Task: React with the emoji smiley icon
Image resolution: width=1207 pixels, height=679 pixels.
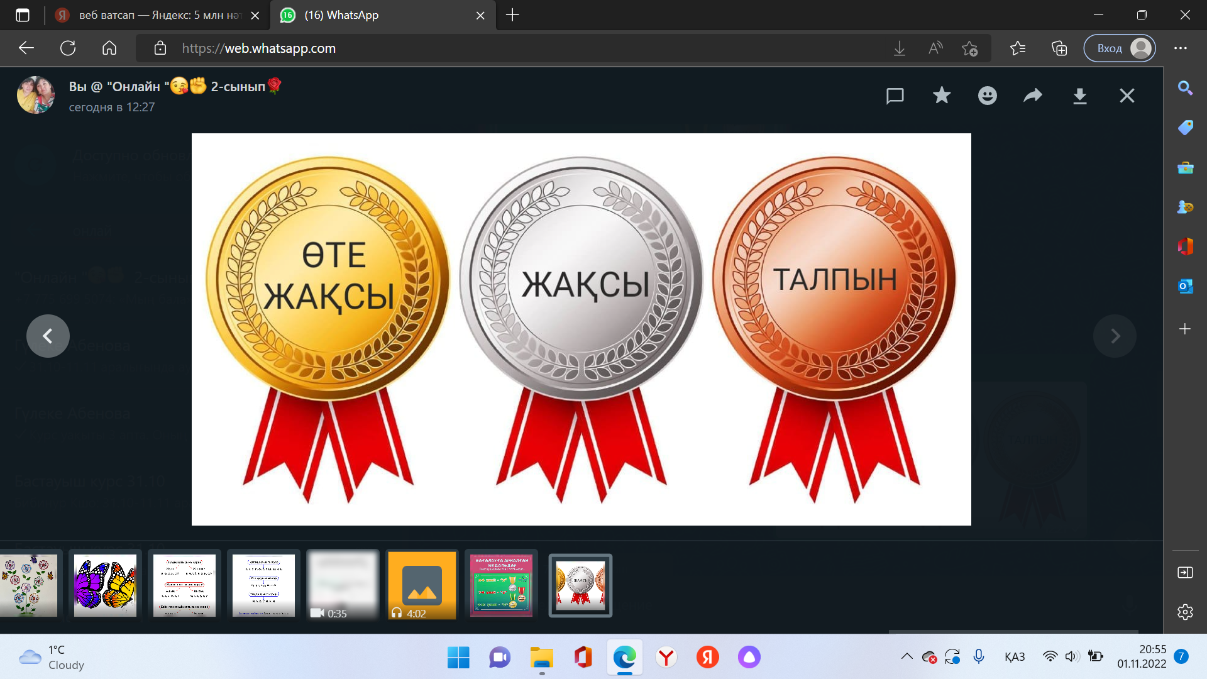Action: (987, 96)
